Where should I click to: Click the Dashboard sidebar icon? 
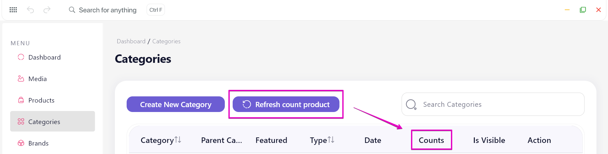[x=21, y=57]
